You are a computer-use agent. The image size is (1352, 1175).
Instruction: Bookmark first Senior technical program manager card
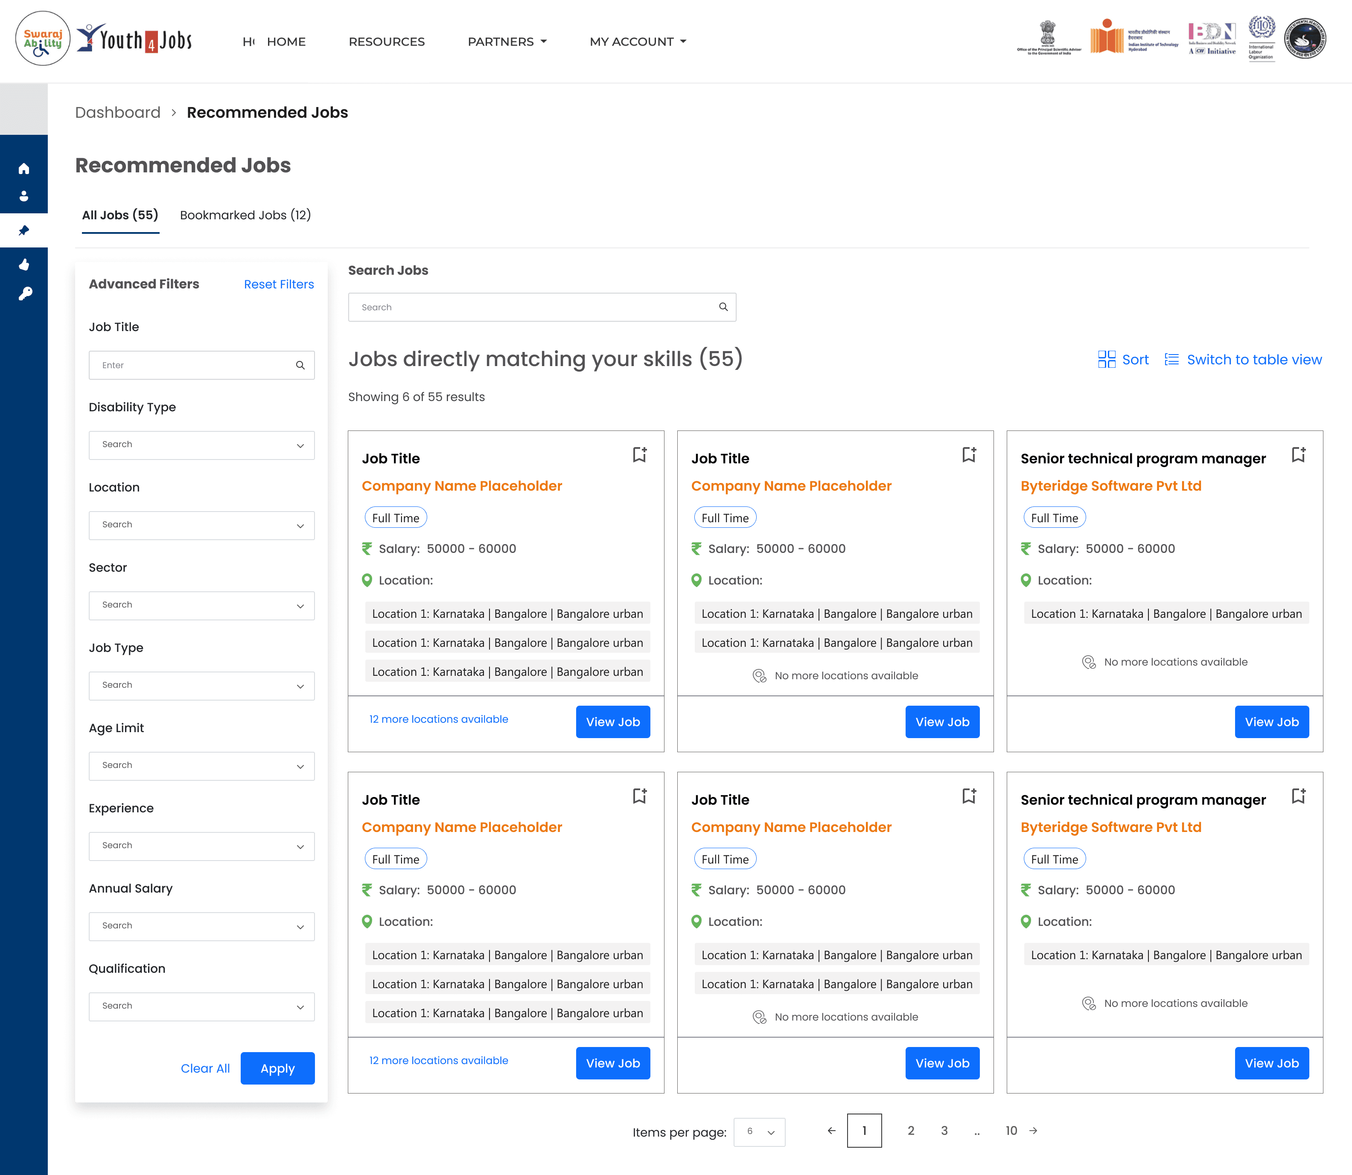[x=1298, y=454]
